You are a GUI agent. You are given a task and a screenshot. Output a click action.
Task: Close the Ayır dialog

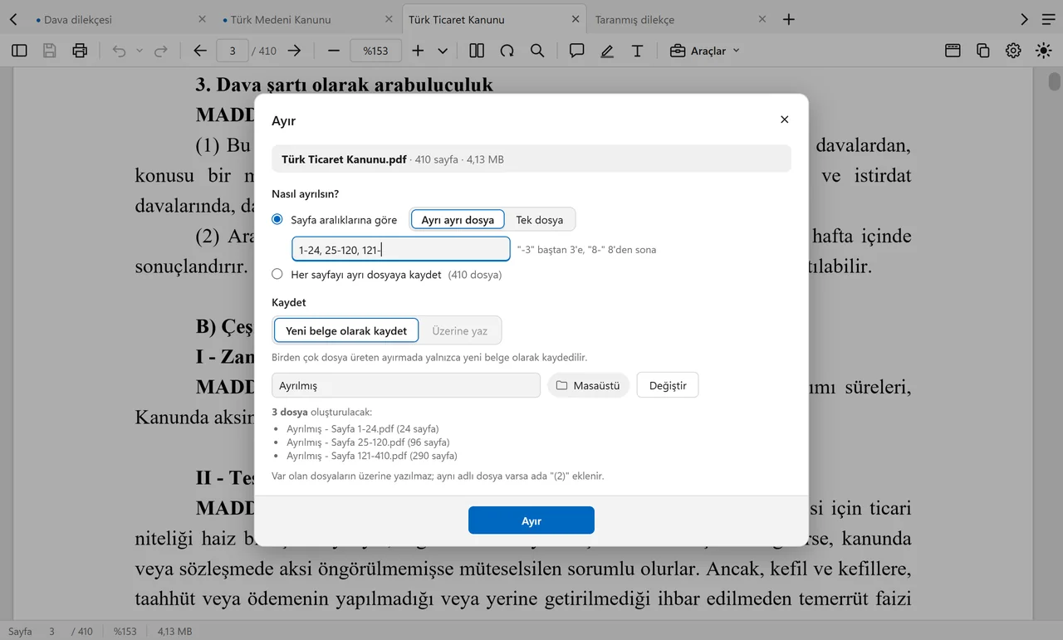point(784,120)
